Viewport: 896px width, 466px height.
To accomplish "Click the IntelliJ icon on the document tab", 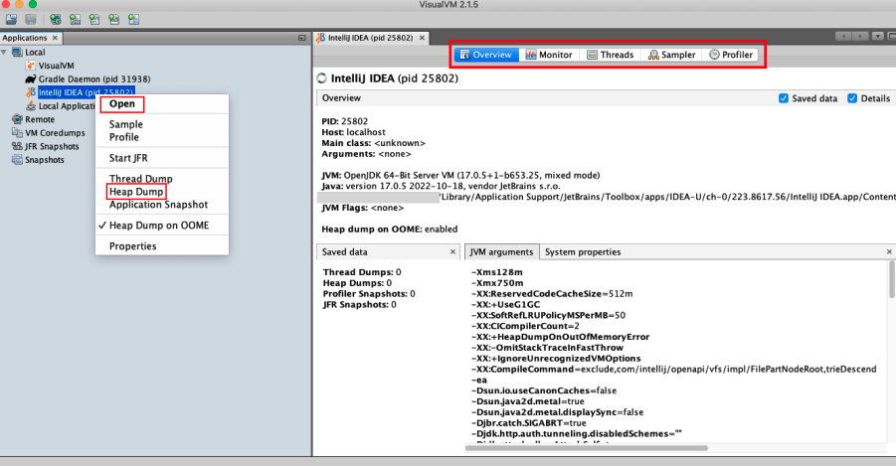I will pyautogui.click(x=320, y=38).
